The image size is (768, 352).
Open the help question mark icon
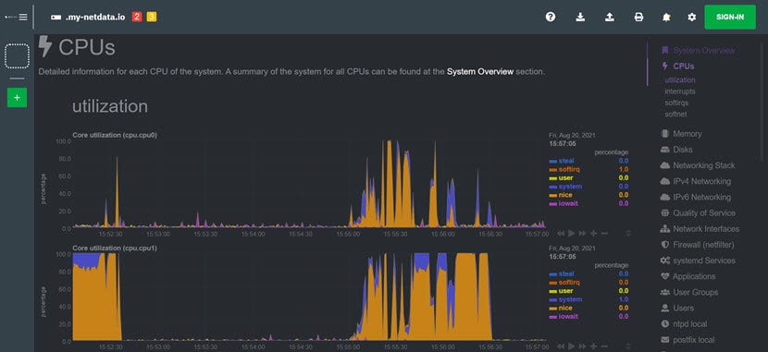[x=551, y=18]
